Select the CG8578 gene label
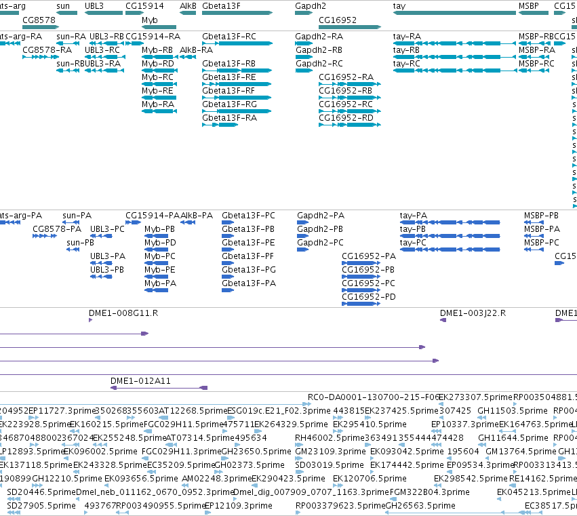The width and height of the screenshot is (577, 516). click(39, 20)
